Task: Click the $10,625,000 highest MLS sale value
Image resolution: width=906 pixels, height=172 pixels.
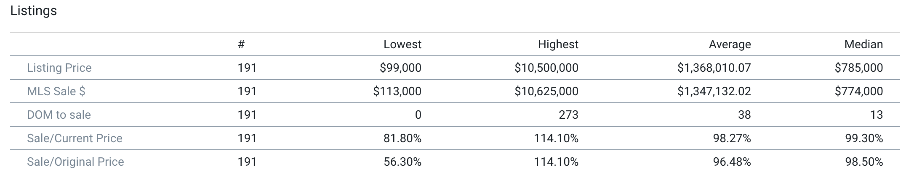Action: [x=546, y=91]
